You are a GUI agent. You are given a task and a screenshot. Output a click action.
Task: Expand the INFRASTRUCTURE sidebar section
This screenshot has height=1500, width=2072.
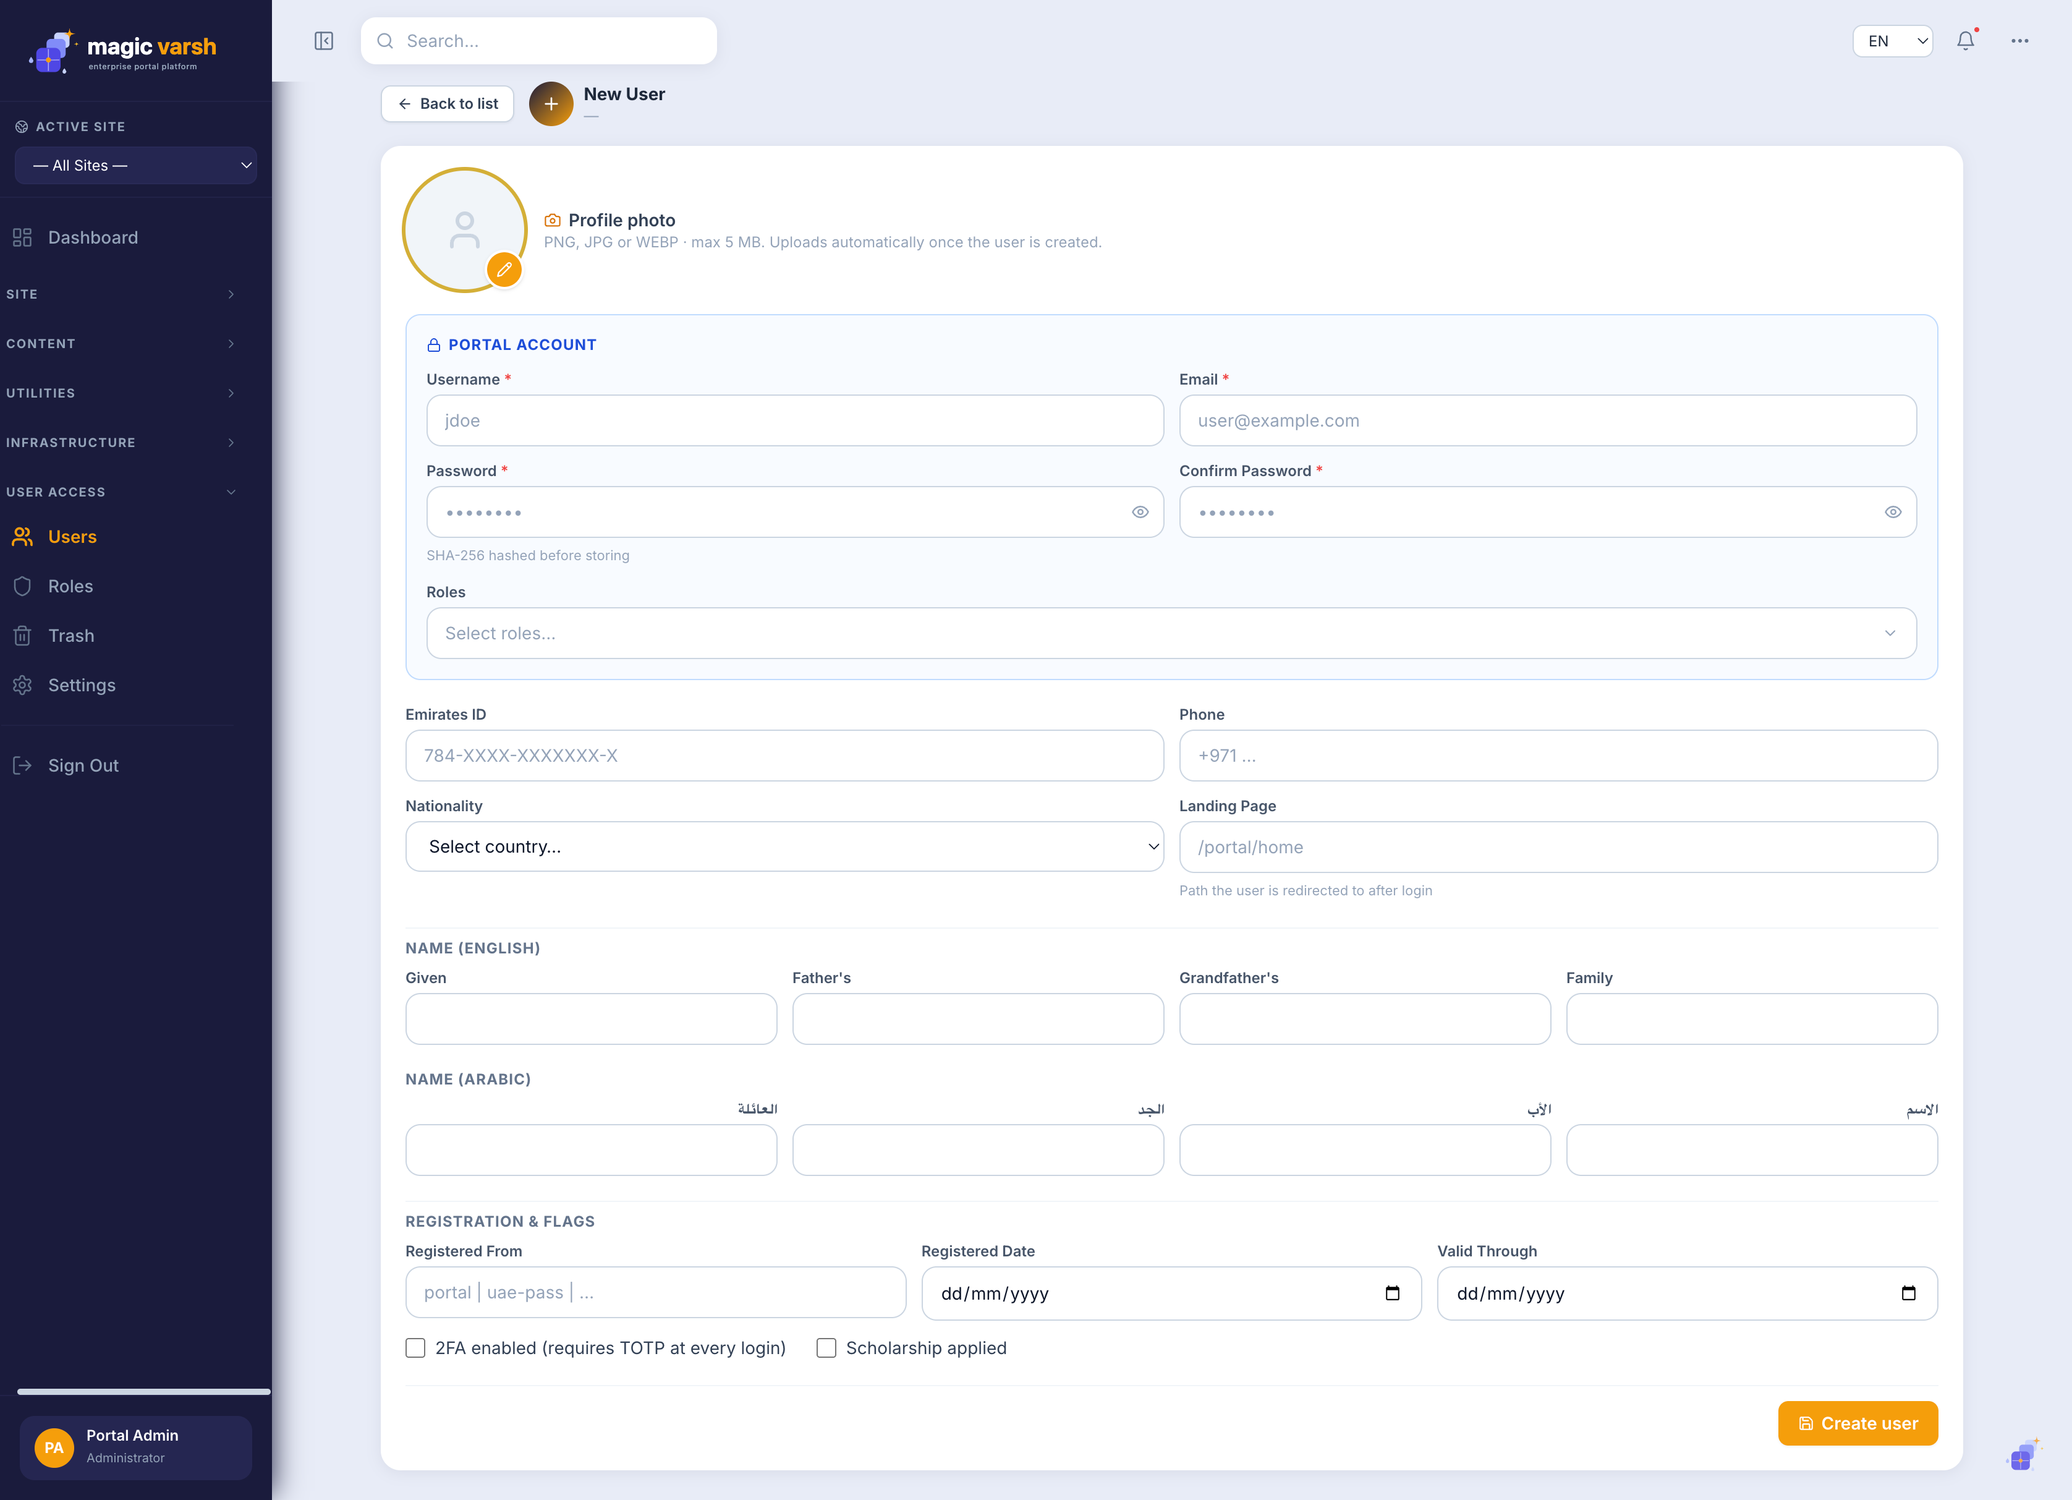[122, 443]
